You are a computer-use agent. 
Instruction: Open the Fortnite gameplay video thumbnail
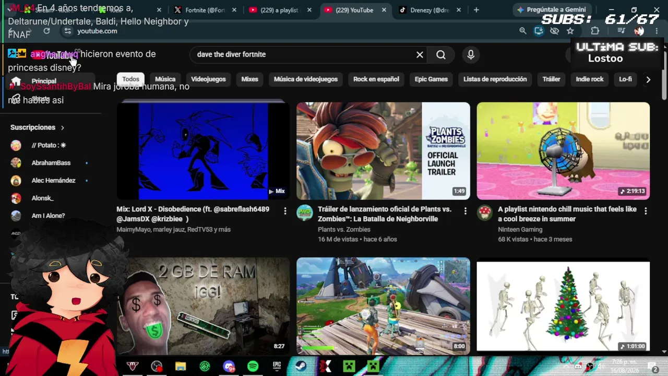click(x=383, y=306)
